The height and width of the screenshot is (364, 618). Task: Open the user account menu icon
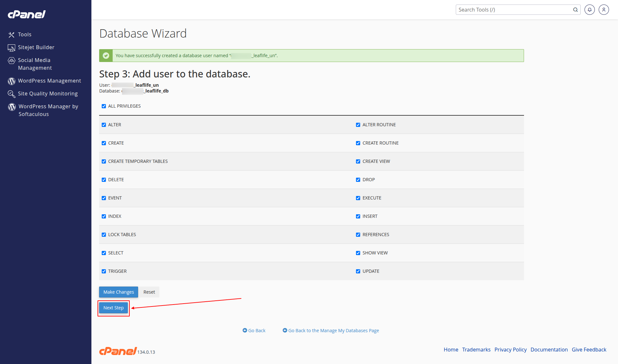(x=604, y=10)
